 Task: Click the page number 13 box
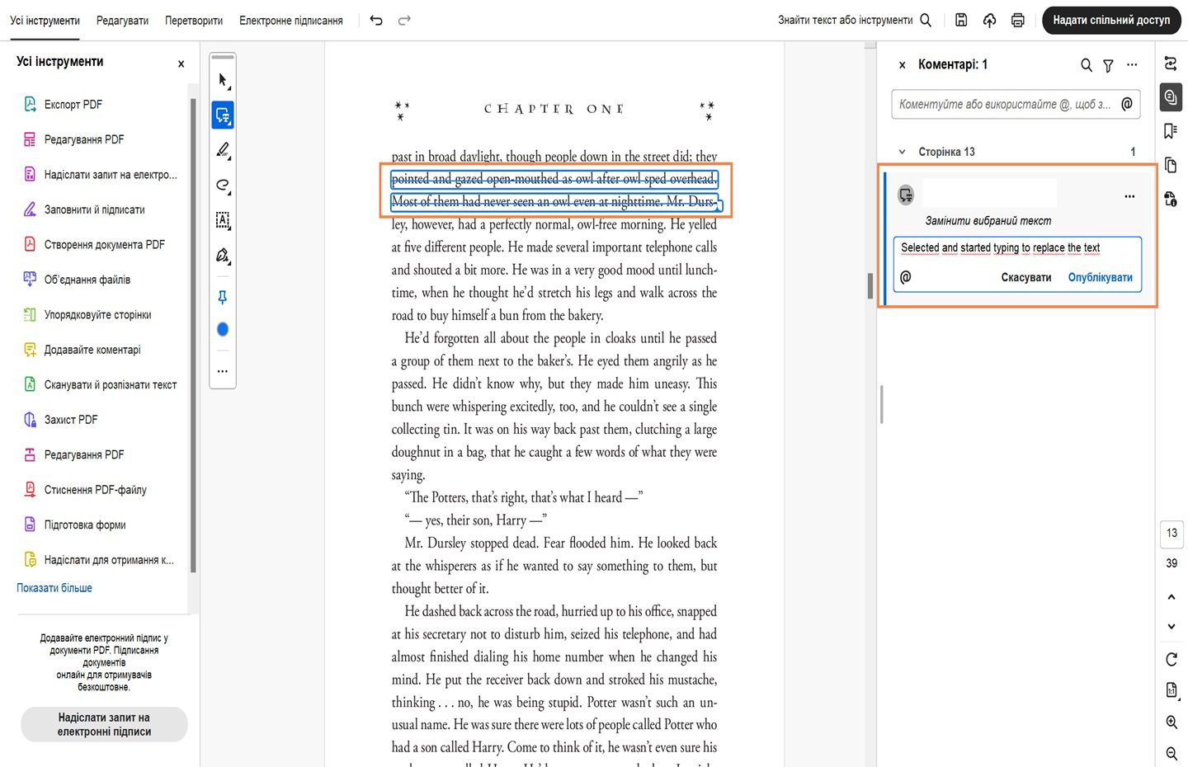coord(1171,534)
